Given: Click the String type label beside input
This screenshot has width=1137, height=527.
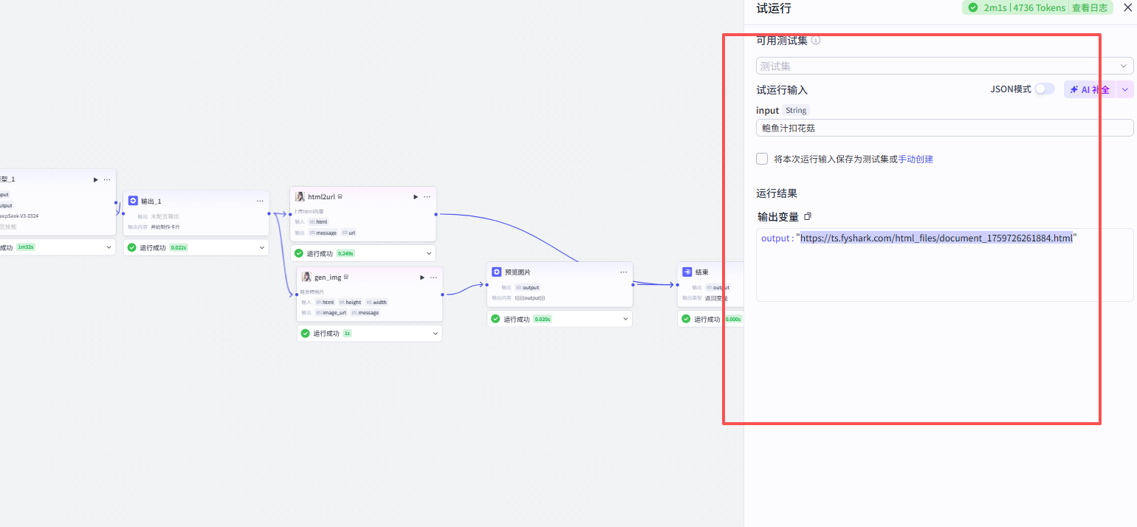Looking at the screenshot, I should point(796,110).
